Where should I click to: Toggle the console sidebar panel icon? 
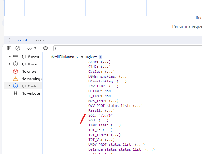point(9,48)
